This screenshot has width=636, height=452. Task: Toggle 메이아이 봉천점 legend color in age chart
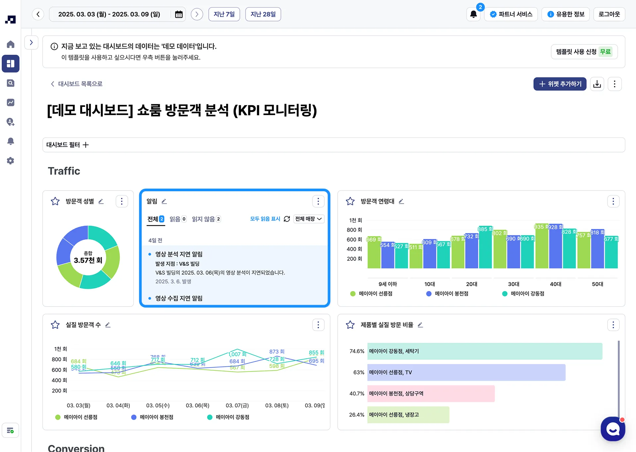[429, 294]
